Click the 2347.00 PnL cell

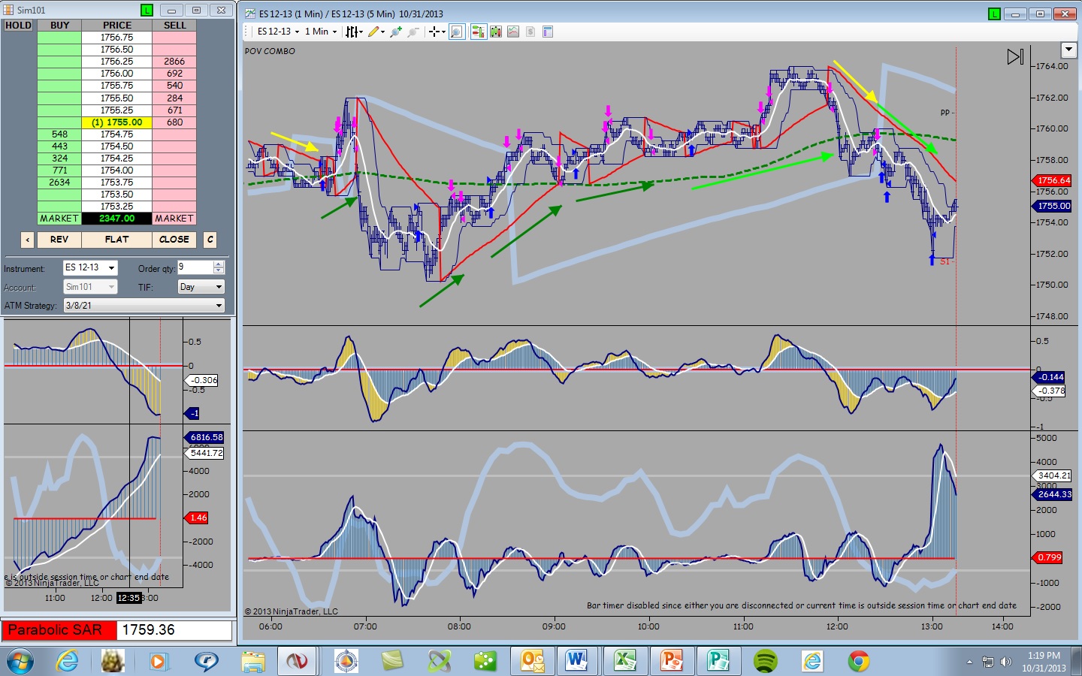click(116, 219)
